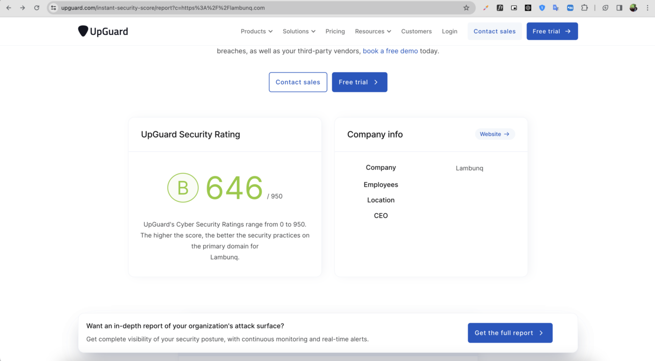
Task: Click the UpGuard logo in the header
Action: 103,31
